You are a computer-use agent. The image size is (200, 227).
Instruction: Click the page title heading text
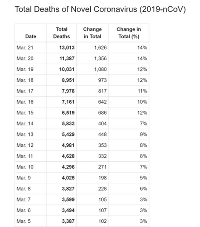click(100, 9)
